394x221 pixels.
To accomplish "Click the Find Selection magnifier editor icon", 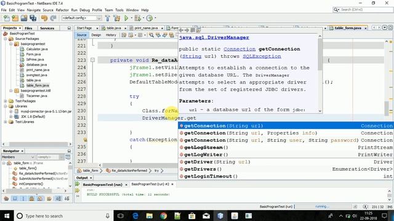I will pyautogui.click(x=151, y=35).
